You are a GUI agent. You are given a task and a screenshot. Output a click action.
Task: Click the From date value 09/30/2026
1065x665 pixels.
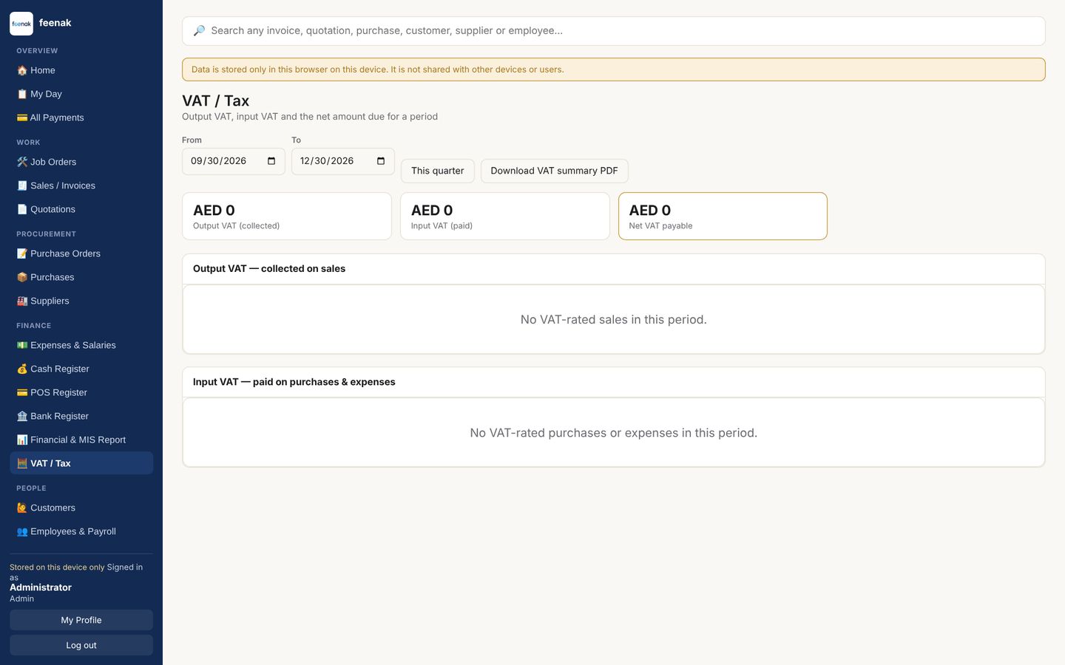point(219,161)
